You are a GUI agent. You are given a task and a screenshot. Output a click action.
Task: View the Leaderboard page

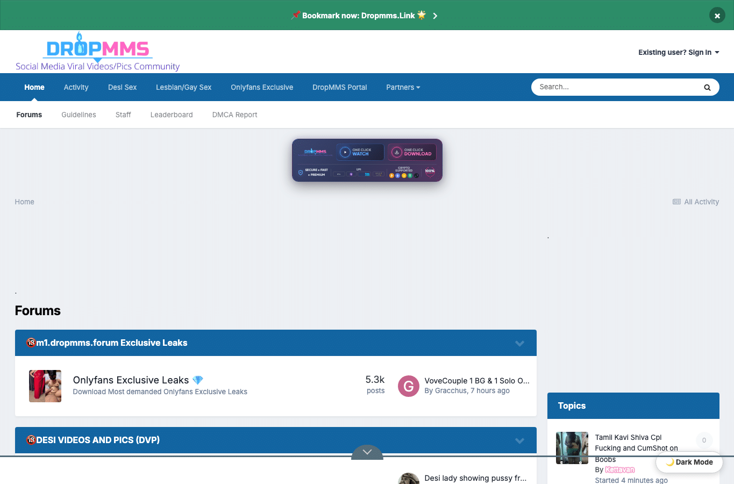(x=172, y=115)
